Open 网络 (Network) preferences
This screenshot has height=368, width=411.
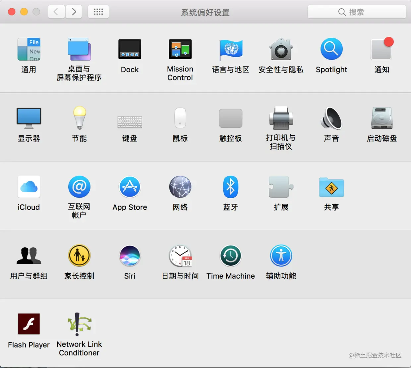pos(180,187)
